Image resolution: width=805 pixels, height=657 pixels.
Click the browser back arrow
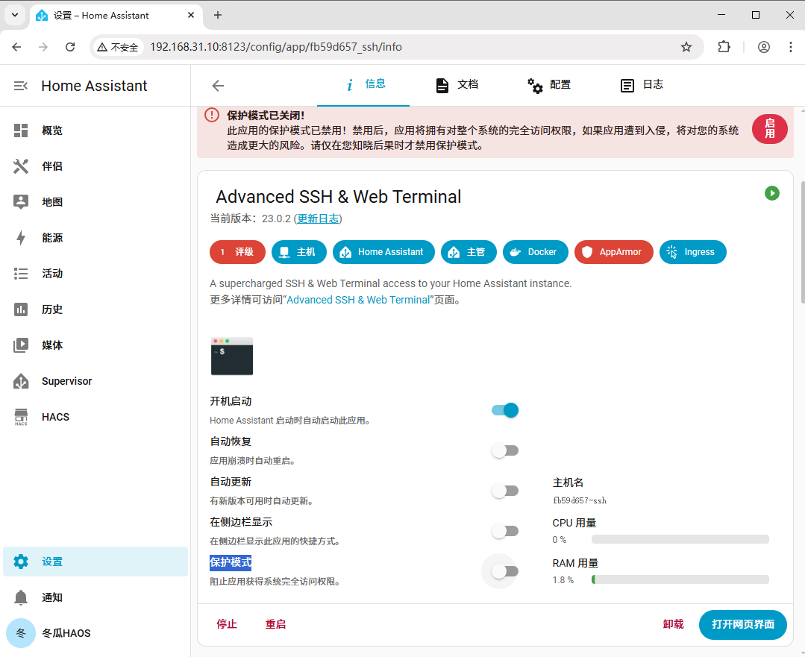[16, 47]
